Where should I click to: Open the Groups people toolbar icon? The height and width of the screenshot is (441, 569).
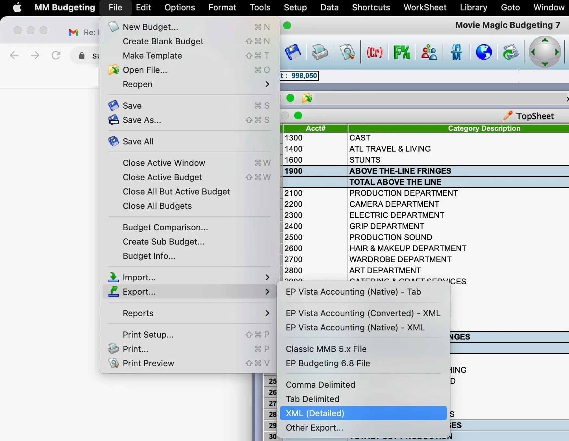(429, 52)
